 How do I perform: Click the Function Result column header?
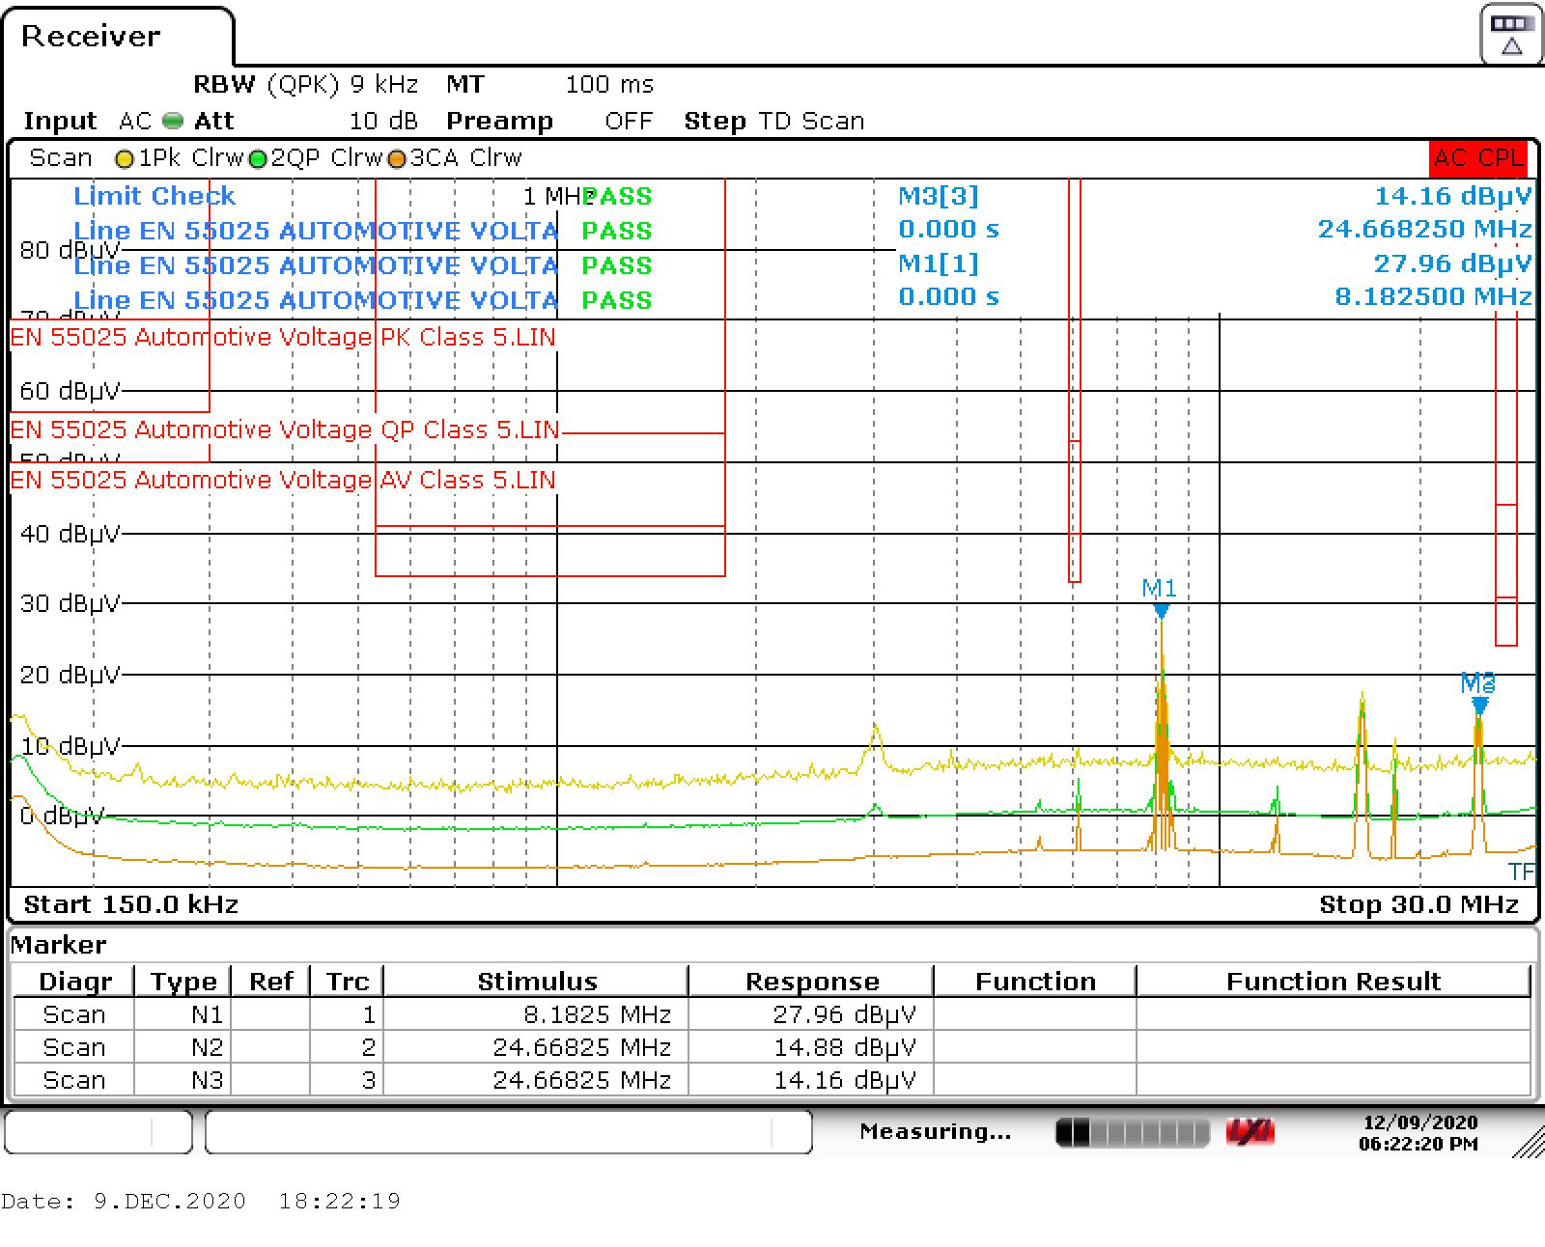[x=1334, y=982]
